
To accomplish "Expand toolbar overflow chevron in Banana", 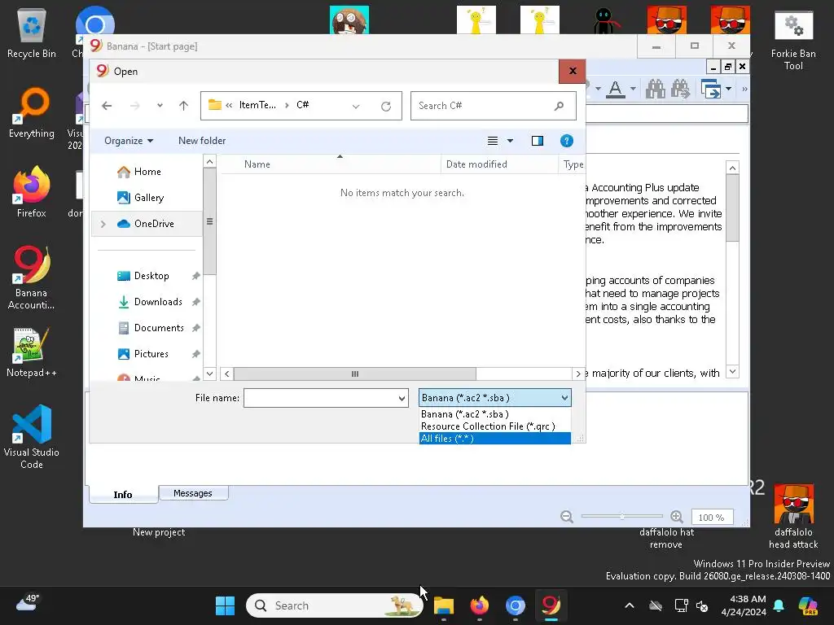I will coord(744,89).
